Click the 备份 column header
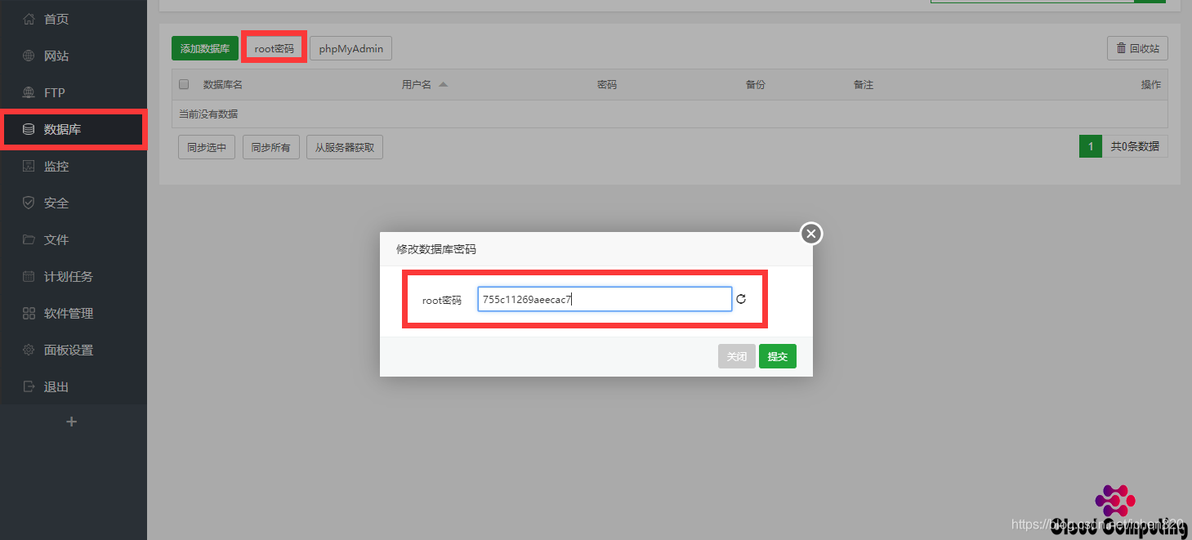 pyautogui.click(x=756, y=84)
